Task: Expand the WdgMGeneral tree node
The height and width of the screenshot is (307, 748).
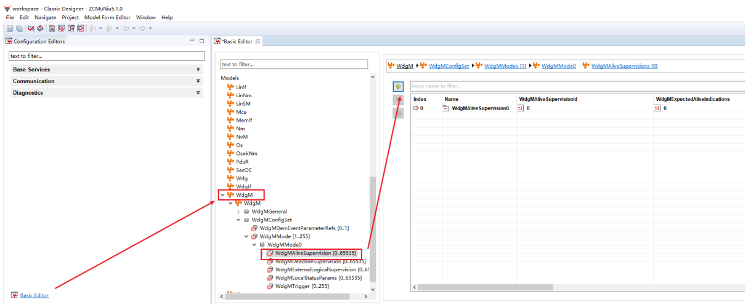Action: [238, 212]
